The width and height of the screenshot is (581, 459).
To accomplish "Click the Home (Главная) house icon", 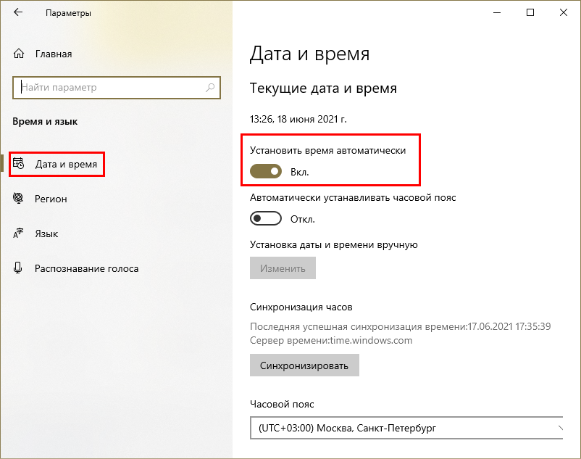I will 20,54.
